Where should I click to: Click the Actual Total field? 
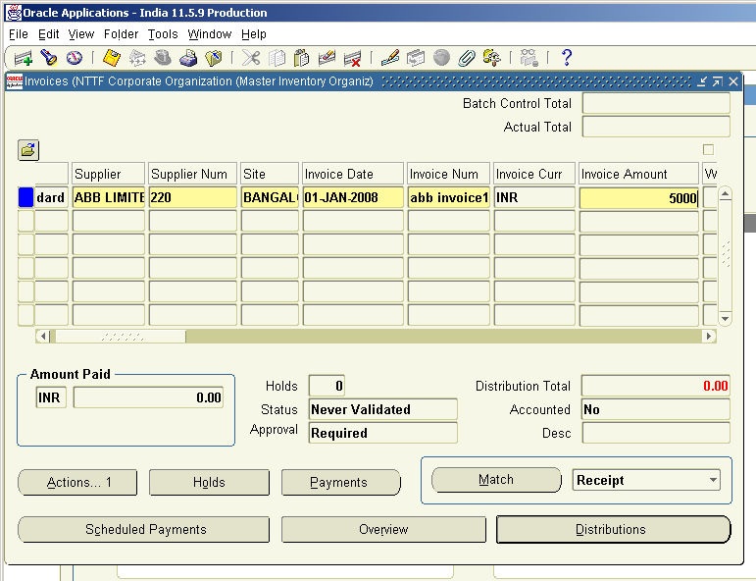656,127
